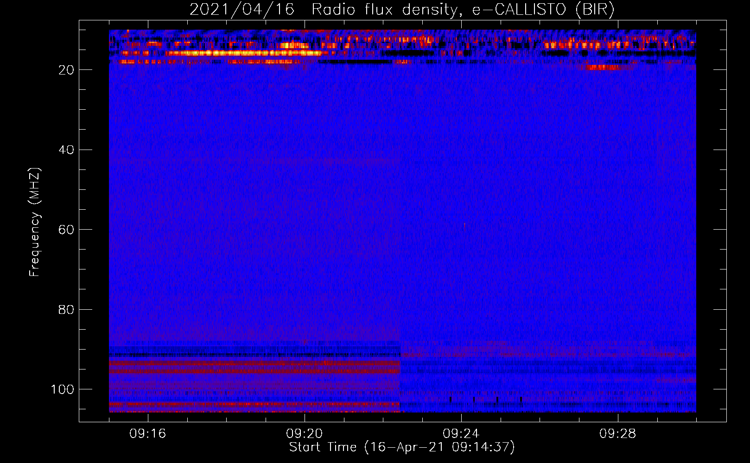This screenshot has width=750, height=463.
Task: Click the 100 MHz frequency tick label
Action: click(x=63, y=389)
